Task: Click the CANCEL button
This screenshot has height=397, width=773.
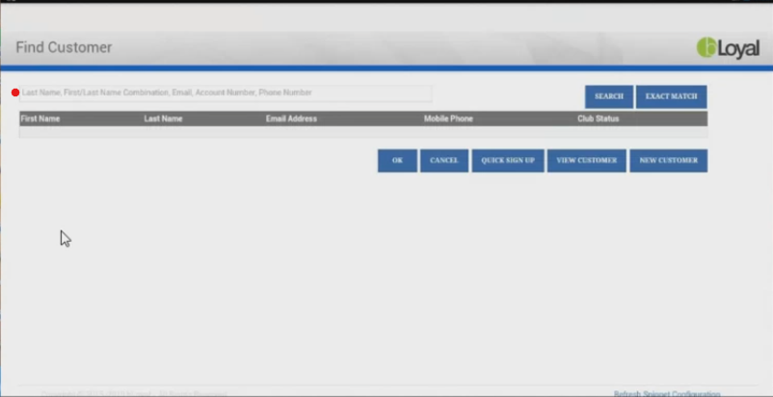Action: [444, 161]
